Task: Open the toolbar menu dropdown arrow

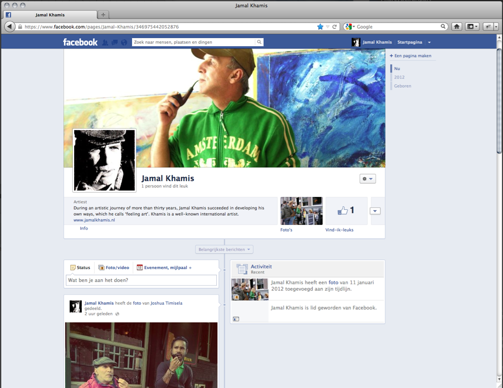Action: [496, 26]
